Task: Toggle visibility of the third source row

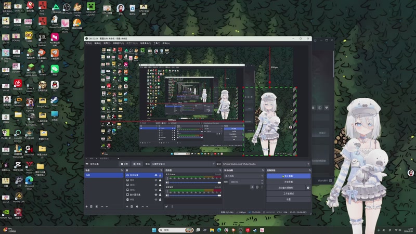Action: click(x=156, y=185)
